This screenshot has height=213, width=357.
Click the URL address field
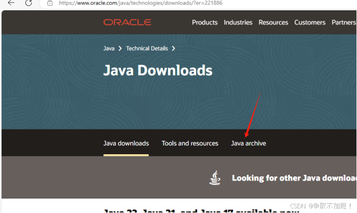(x=141, y=3)
